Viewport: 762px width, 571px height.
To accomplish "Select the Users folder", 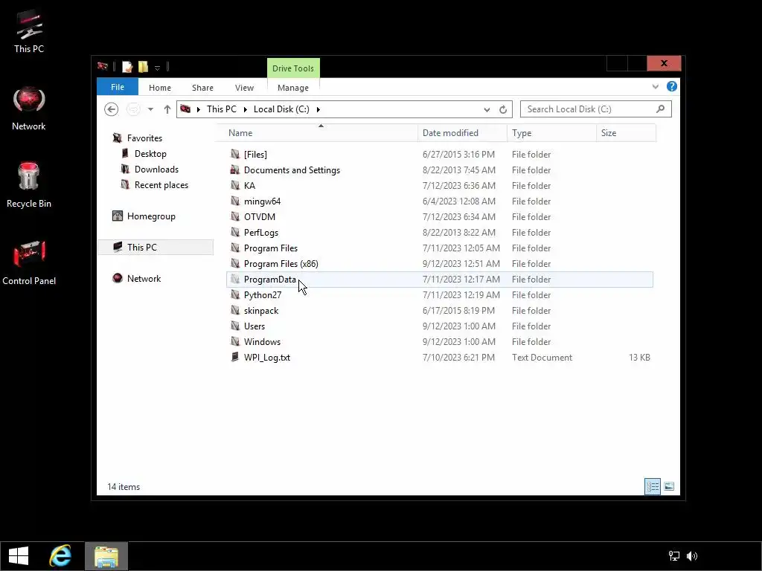I will [x=440, y=326].
